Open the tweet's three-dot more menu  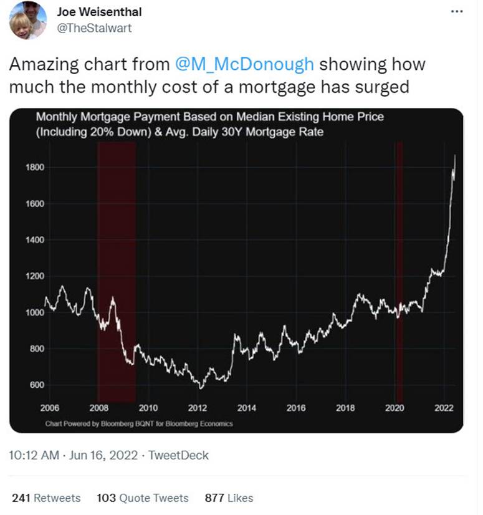tap(457, 11)
